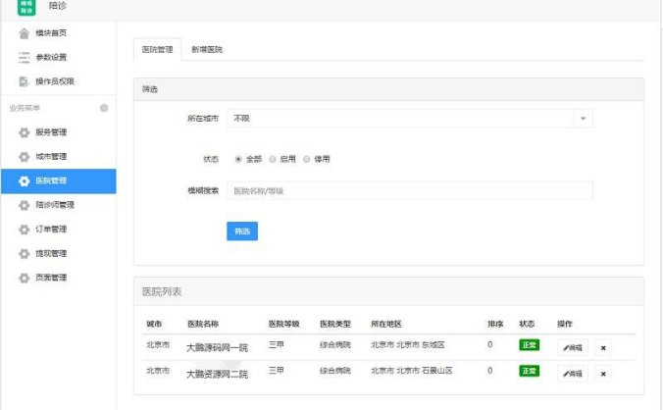Click the 订单管理 gear icon

(25, 230)
